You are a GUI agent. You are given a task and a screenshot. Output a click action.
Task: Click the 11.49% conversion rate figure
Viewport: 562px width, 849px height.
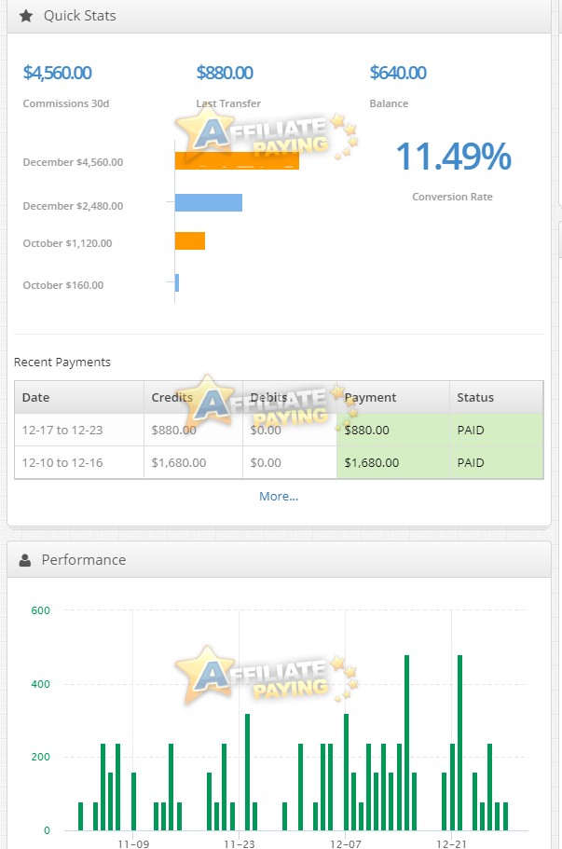(x=453, y=157)
